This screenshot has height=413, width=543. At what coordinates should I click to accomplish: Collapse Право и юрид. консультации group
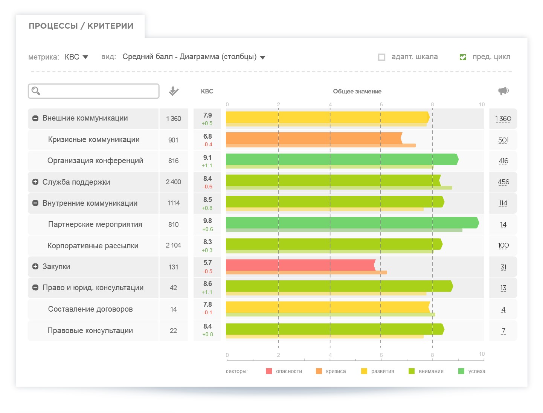[x=35, y=288]
